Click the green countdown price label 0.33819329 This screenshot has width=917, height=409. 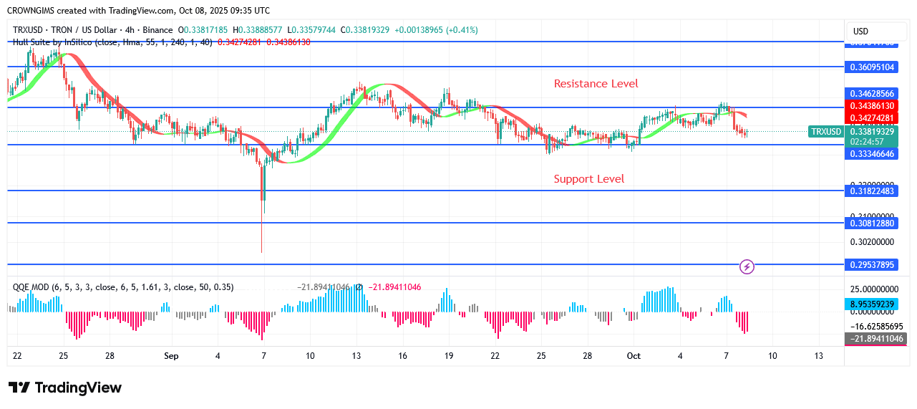(x=872, y=132)
